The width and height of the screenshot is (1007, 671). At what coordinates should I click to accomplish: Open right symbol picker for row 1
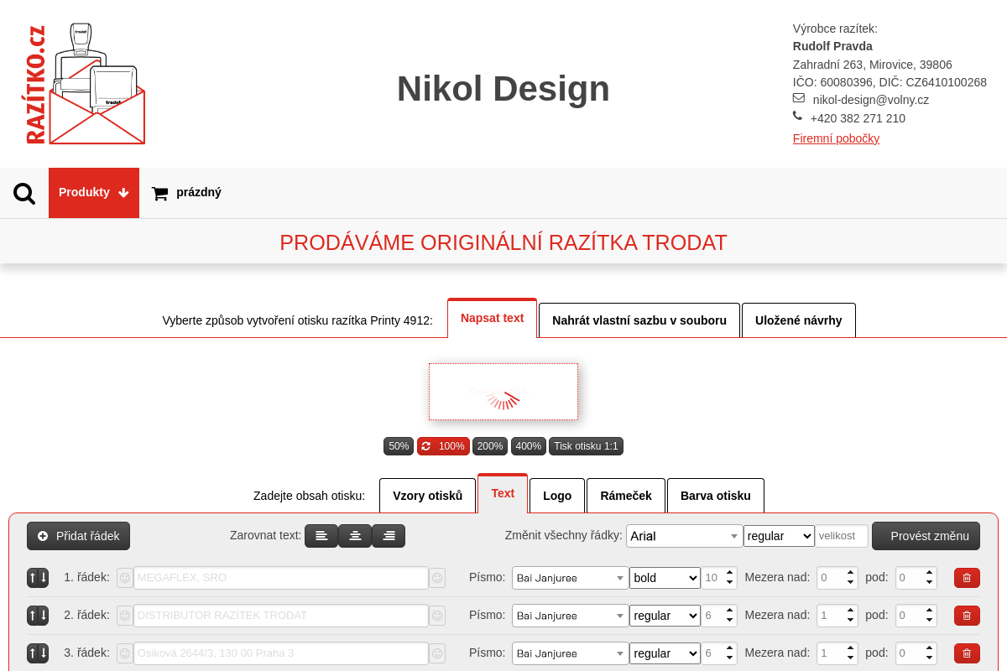(437, 578)
